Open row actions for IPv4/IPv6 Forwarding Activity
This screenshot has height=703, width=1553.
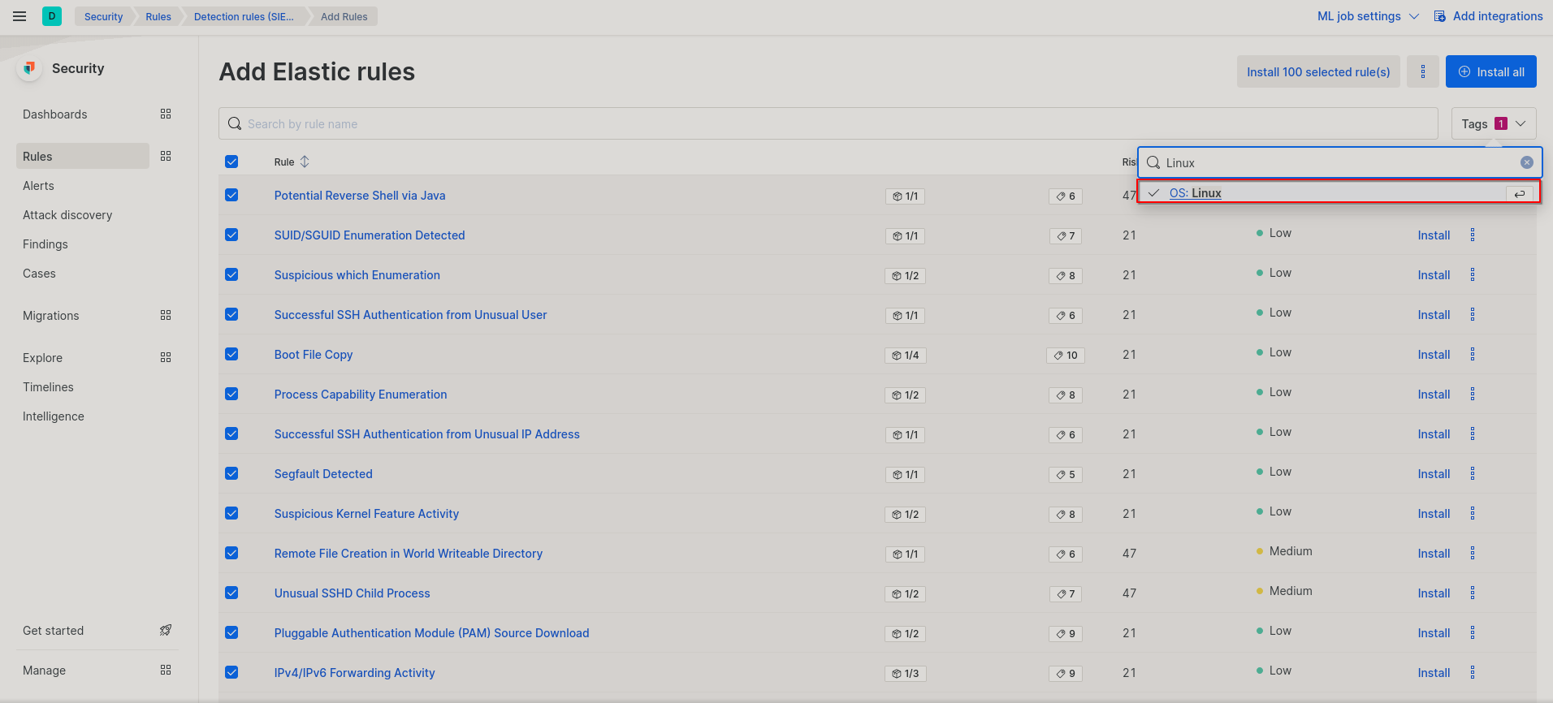1472,673
